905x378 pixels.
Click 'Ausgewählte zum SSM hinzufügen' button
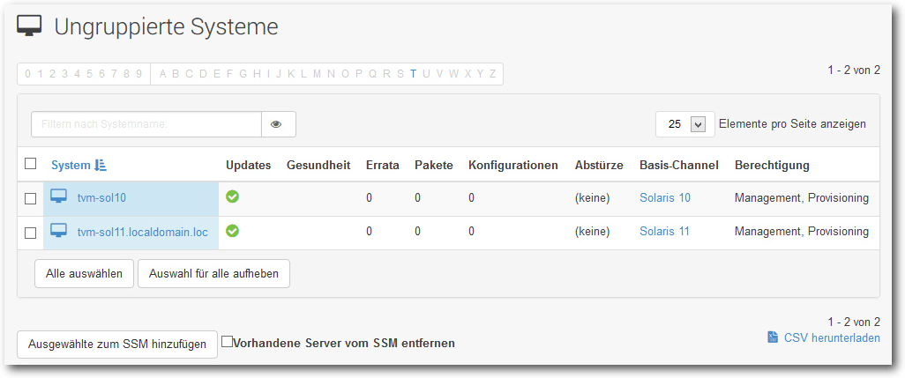[x=117, y=344]
